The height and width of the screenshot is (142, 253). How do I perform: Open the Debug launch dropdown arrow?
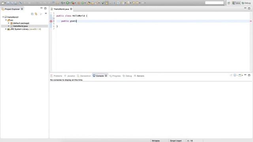click(64, 3)
